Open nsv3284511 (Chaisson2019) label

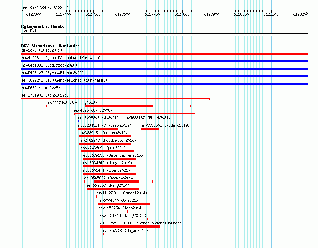(x=105, y=125)
